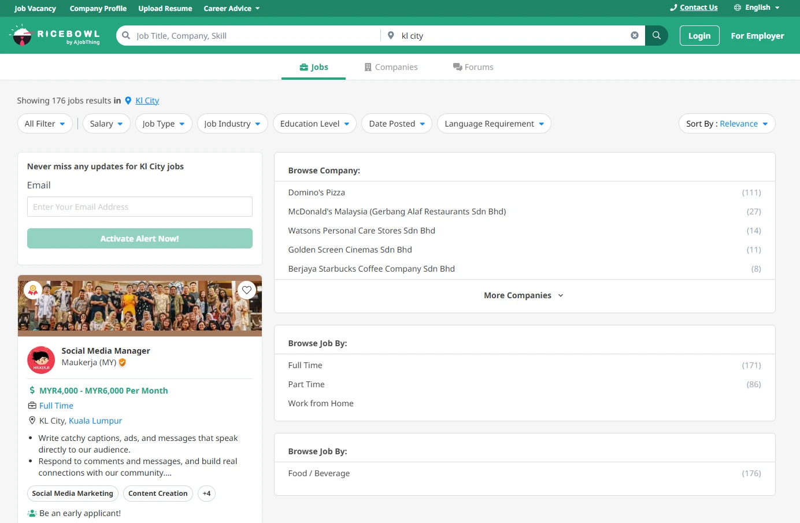Click the MYR4,000 - MYR6,000 Per Month salary
The height and width of the screenshot is (523, 800).
coord(103,391)
